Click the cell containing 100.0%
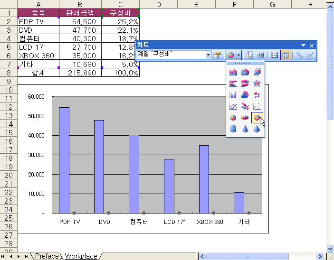This screenshot has width=334, height=260. click(x=120, y=73)
